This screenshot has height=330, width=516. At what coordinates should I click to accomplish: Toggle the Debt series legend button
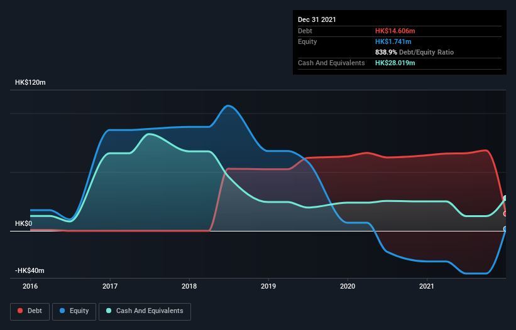click(x=30, y=311)
